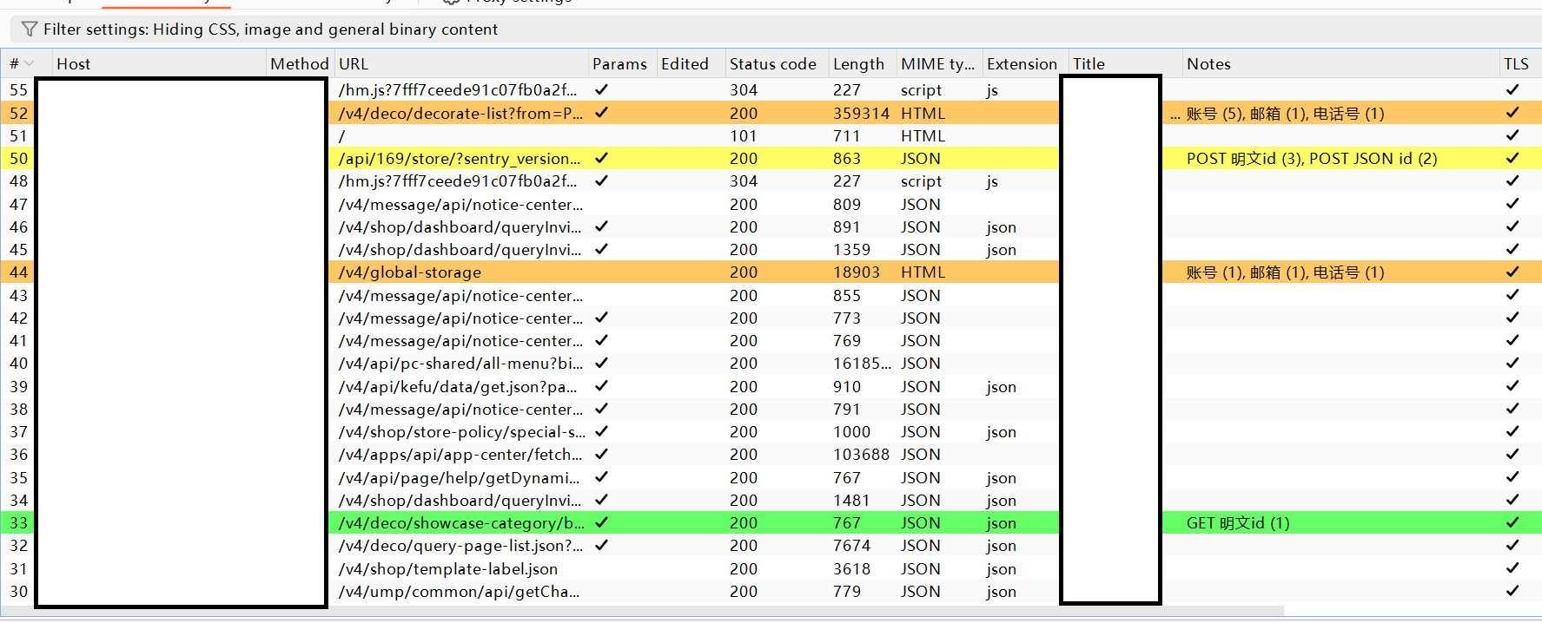Select the yellow /api/169/store/ request row
Screen dimensions: 1542x623
click(459, 159)
